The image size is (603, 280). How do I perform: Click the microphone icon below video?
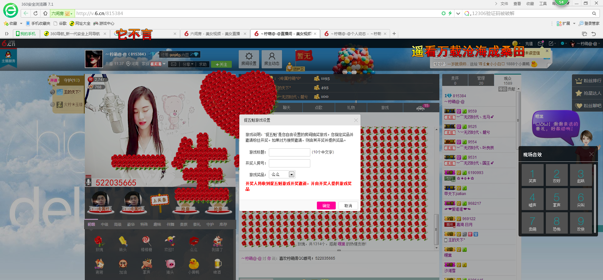[89, 182]
